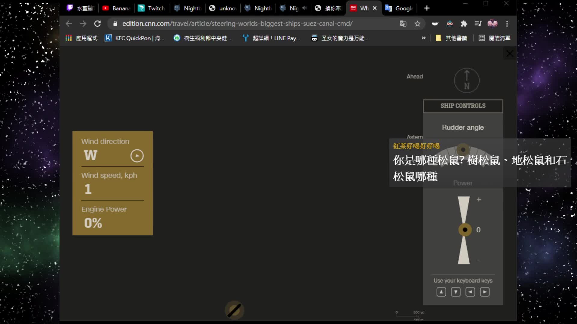Click the power plus sign label
Viewport: 577px width, 324px height.
[479, 199]
